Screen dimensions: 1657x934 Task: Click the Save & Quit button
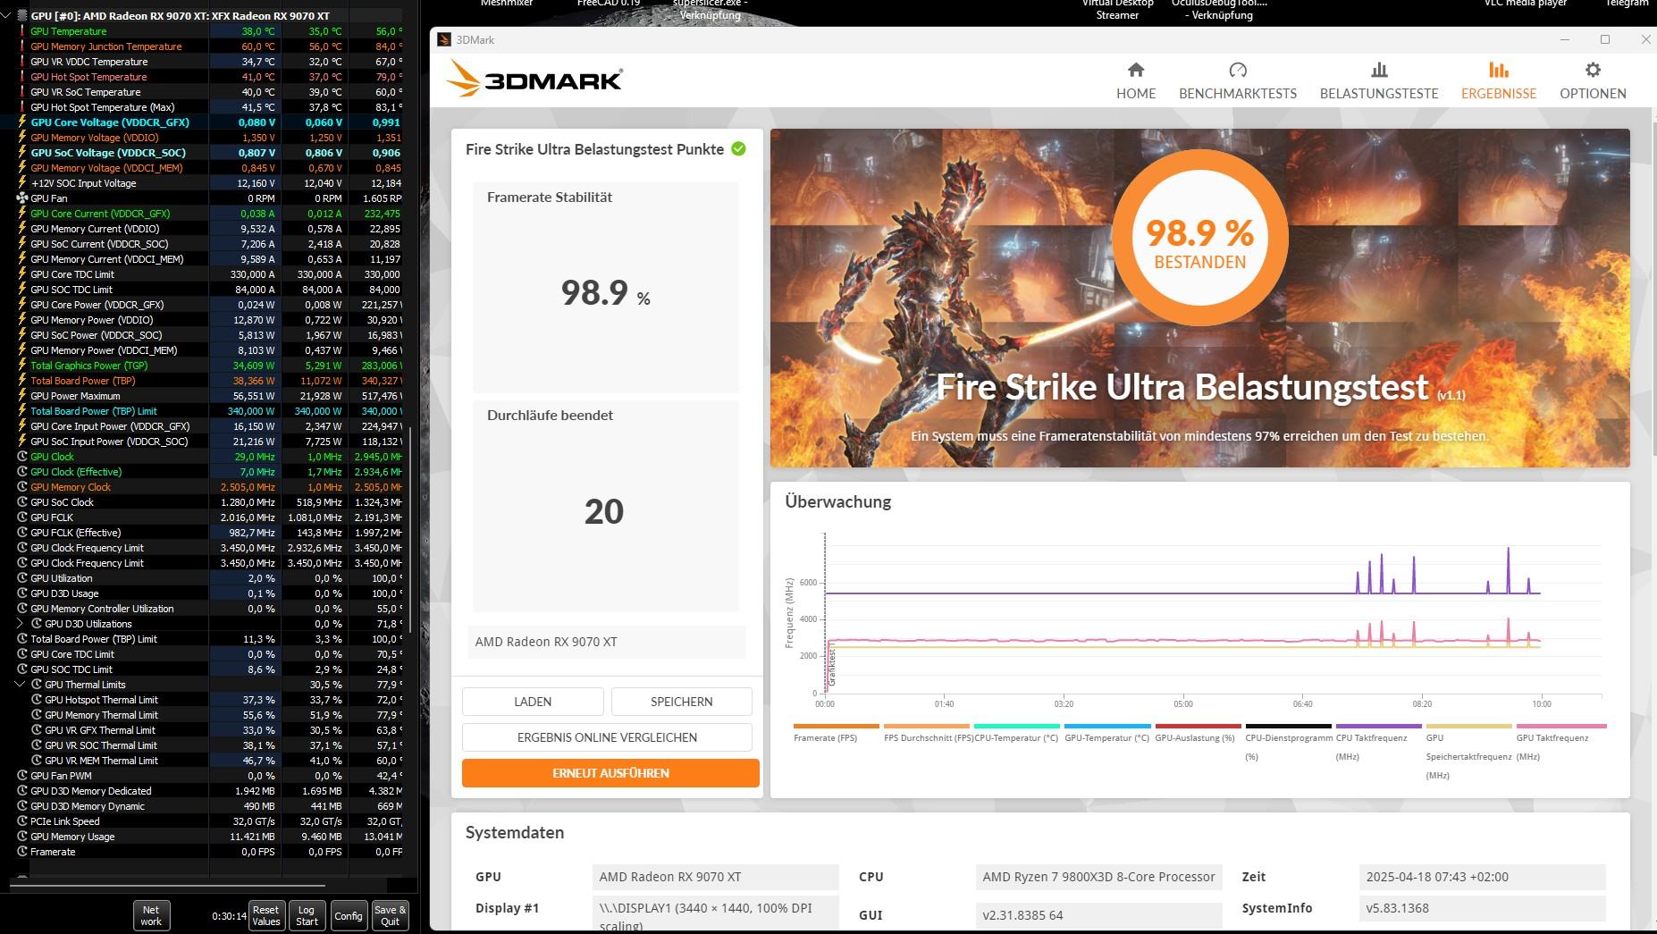coord(391,915)
